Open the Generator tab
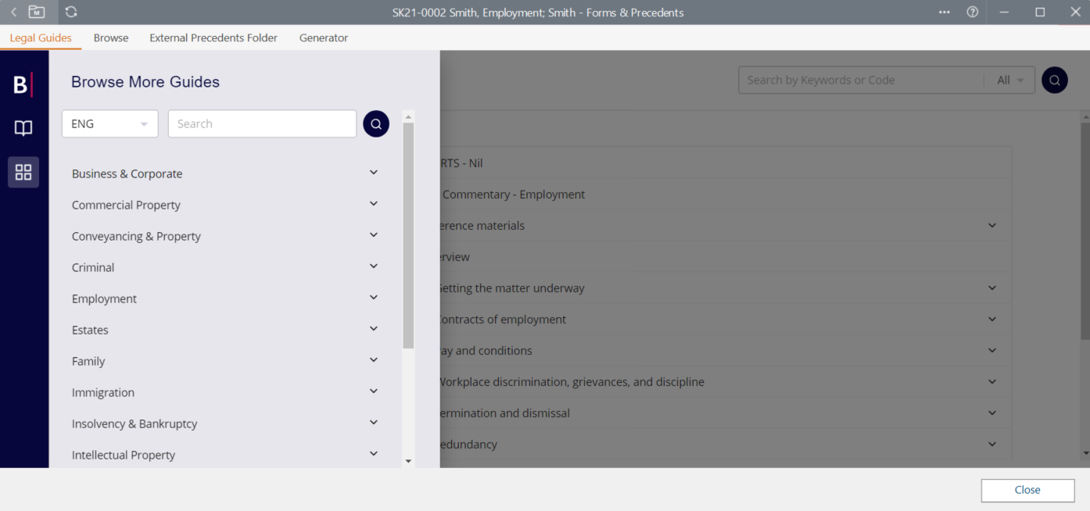 [324, 38]
